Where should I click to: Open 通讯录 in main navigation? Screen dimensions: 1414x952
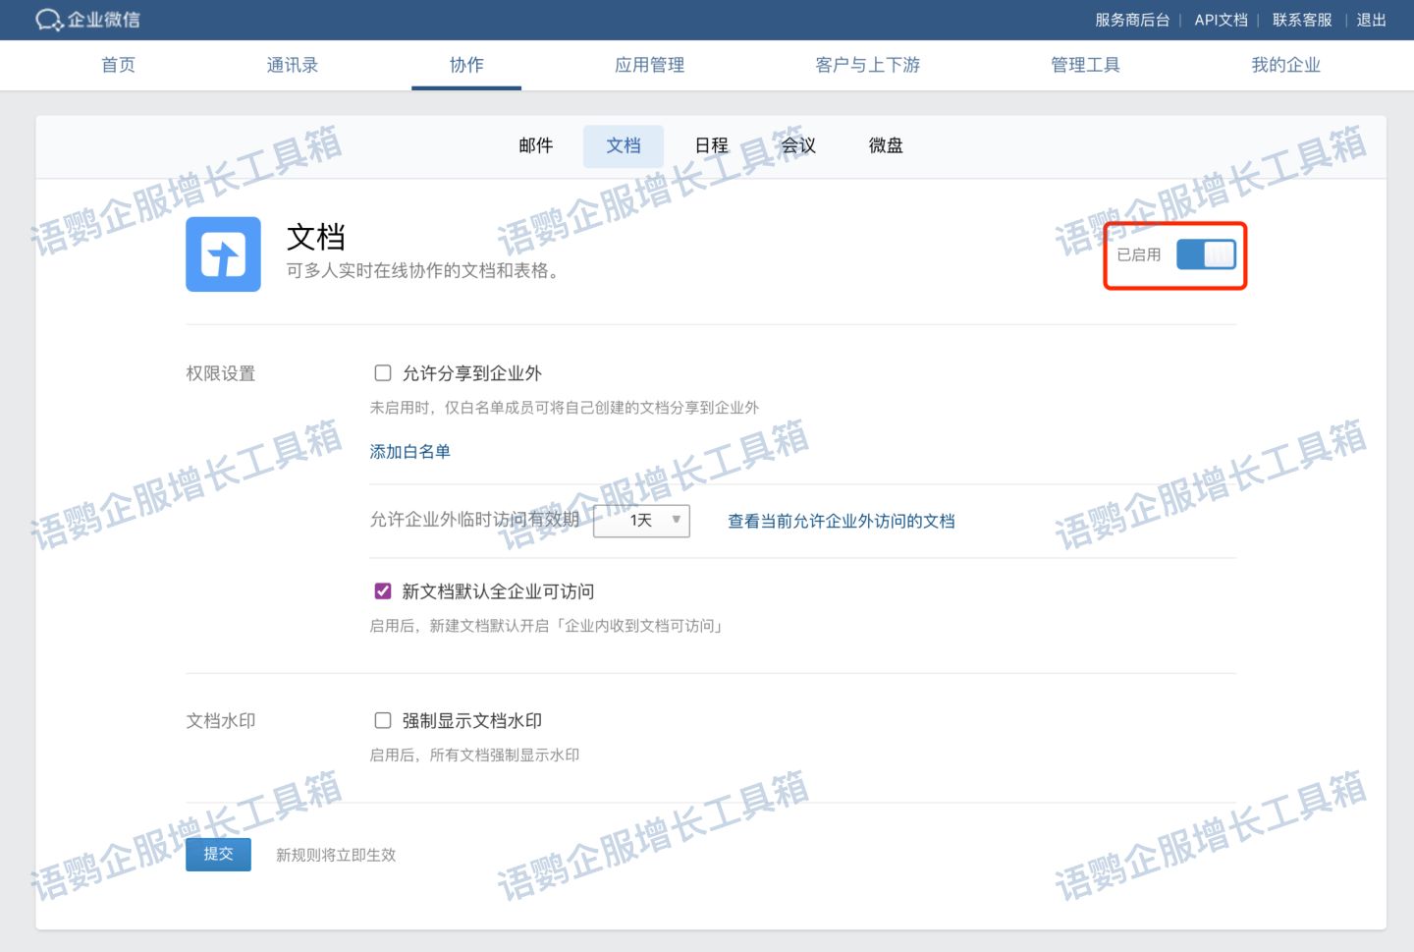292,65
